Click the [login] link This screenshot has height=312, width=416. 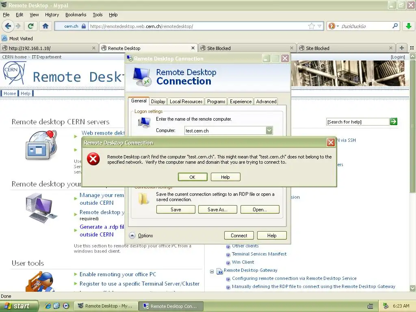click(x=398, y=57)
